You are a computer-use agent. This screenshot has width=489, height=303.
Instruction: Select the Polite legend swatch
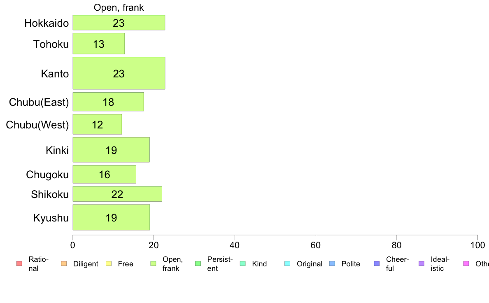[x=332, y=263]
